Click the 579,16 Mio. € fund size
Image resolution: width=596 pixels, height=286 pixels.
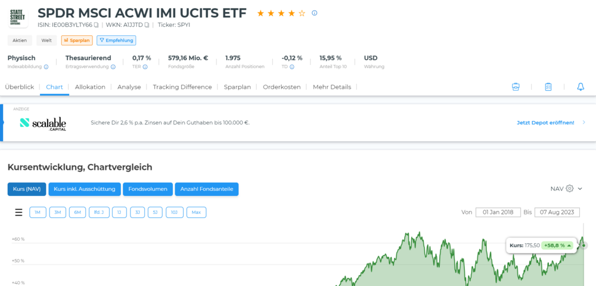pos(188,58)
